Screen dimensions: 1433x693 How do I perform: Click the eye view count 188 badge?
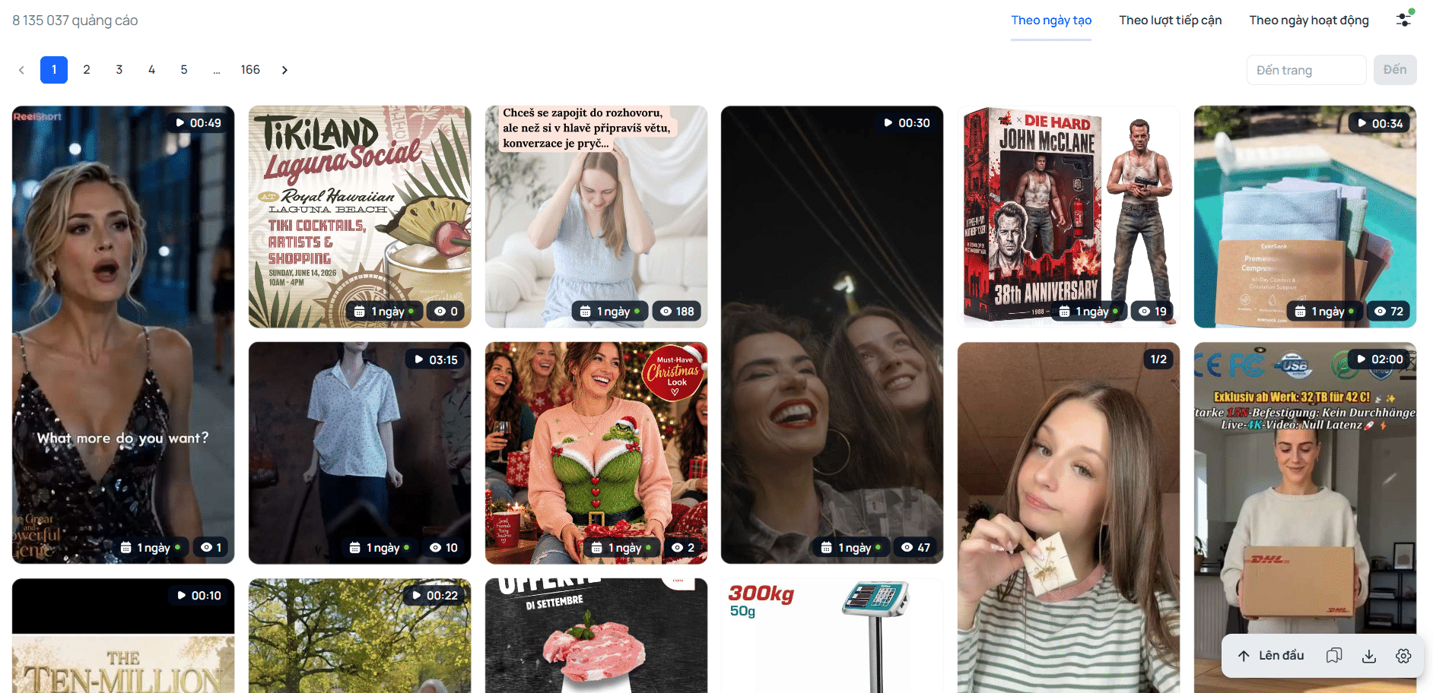677,312
